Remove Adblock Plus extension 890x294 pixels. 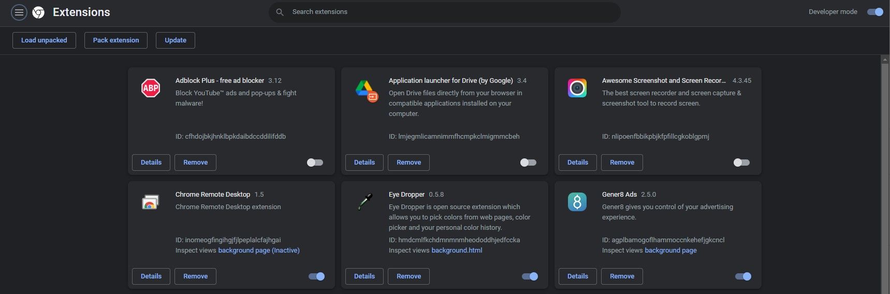pyautogui.click(x=195, y=163)
